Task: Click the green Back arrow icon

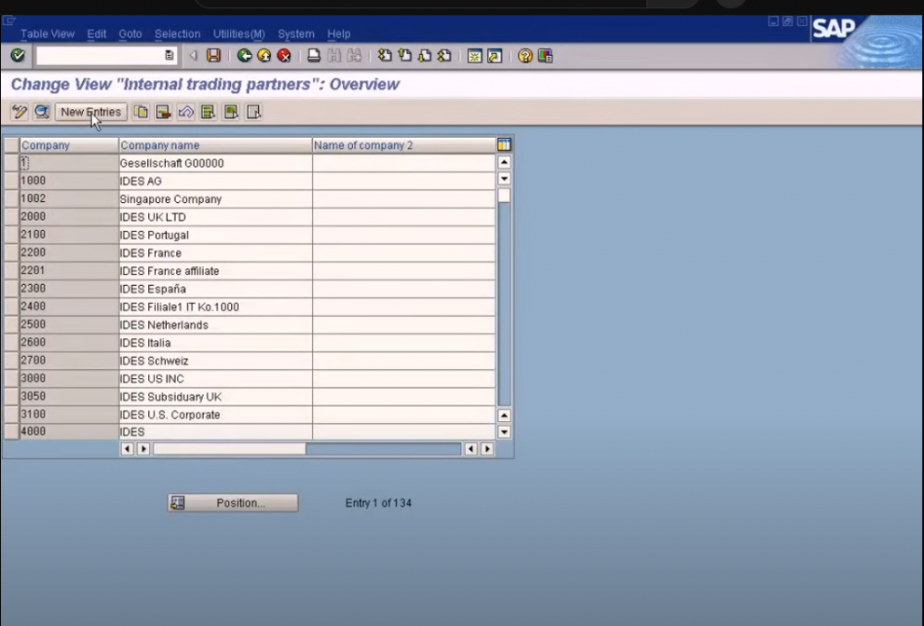Action: pyautogui.click(x=244, y=55)
